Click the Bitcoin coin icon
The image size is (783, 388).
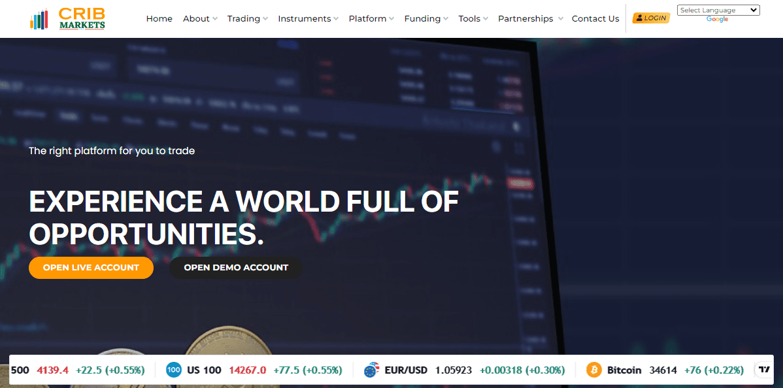(593, 370)
